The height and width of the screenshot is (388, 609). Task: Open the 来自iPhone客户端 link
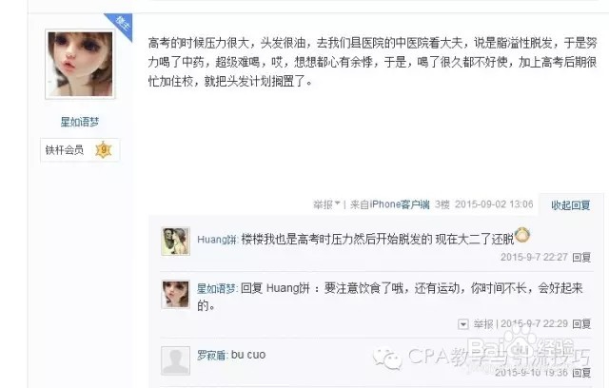(x=390, y=204)
